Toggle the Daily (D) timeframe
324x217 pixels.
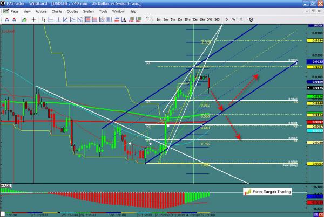pos(226,19)
